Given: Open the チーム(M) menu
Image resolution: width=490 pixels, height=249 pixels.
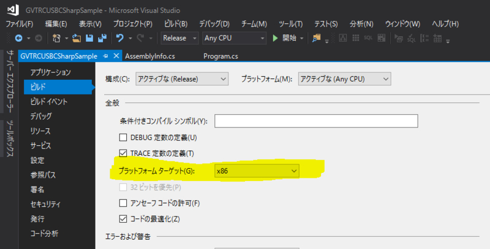Looking at the screenshot, I should (x=254, y=24).
